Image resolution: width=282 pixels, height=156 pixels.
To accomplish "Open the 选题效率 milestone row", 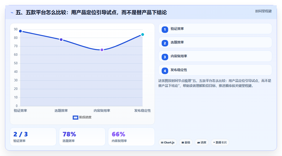I will point(215,42).
